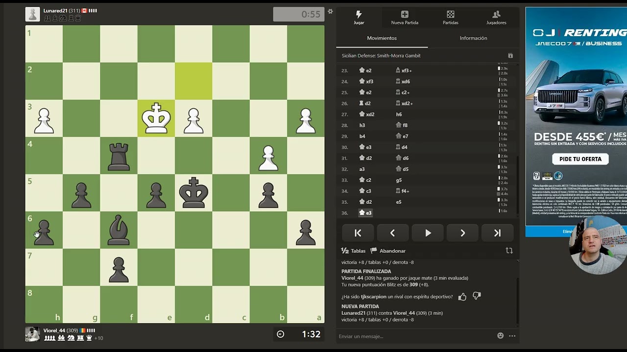Viewport: 627px width, 352px height.
Task: Select the white king on e3
Action: (x=156, y=118)
